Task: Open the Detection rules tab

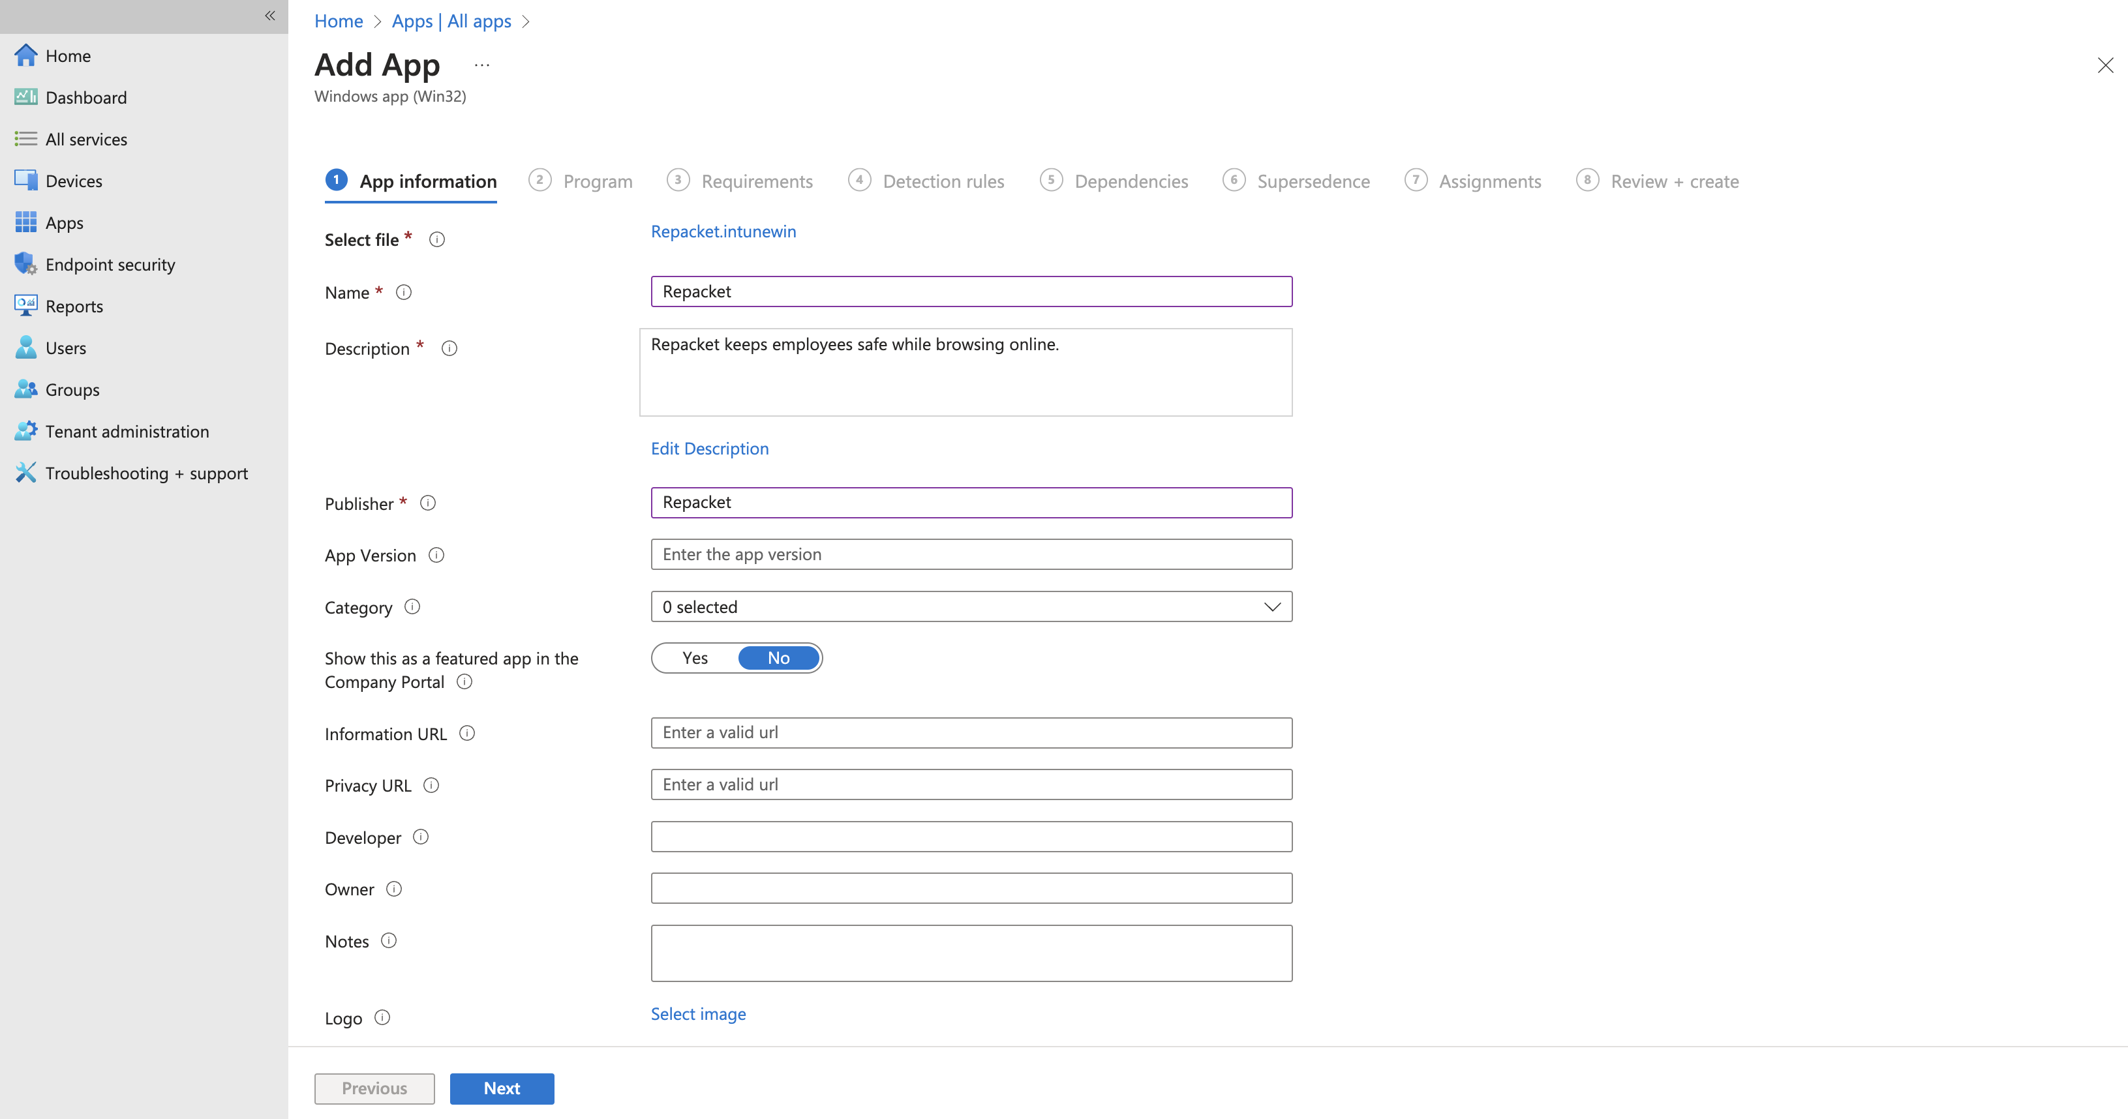Action: pyautogui.click(x=943, y=181)
